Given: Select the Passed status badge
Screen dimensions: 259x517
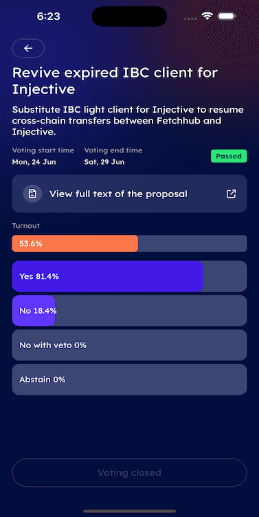Looking at the screenshot, I should (x=229, y=156).
